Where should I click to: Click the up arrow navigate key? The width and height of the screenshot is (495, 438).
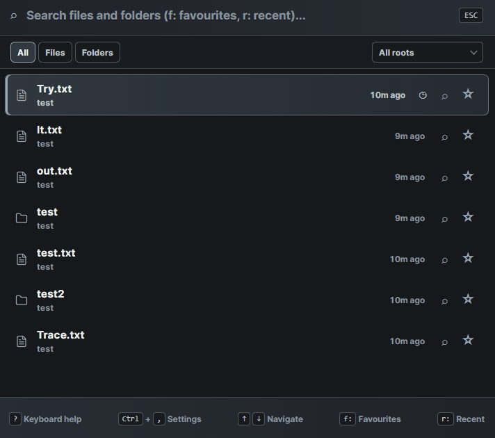pyautogui.click(x=244, y=419)
